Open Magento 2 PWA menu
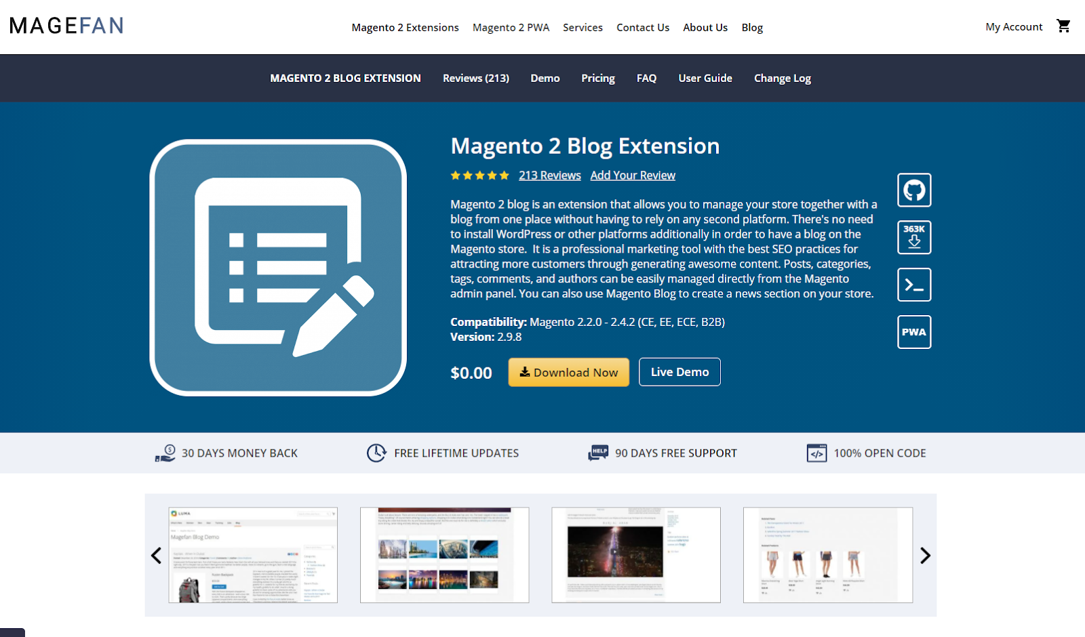The image size is (1085, 637). [511, 28]
